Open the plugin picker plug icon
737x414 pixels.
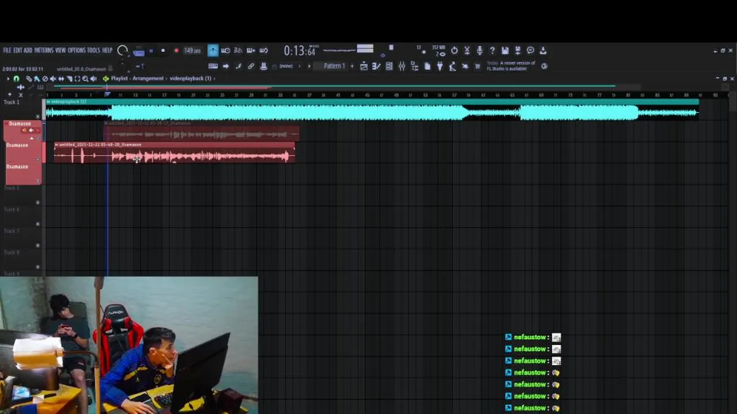[440, 66]
